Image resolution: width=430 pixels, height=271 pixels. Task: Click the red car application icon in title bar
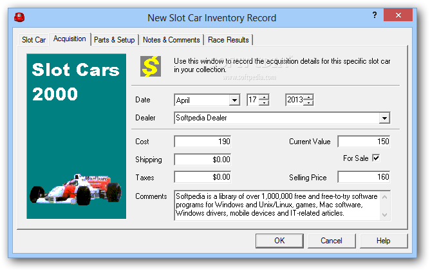(x=19, y=17)
